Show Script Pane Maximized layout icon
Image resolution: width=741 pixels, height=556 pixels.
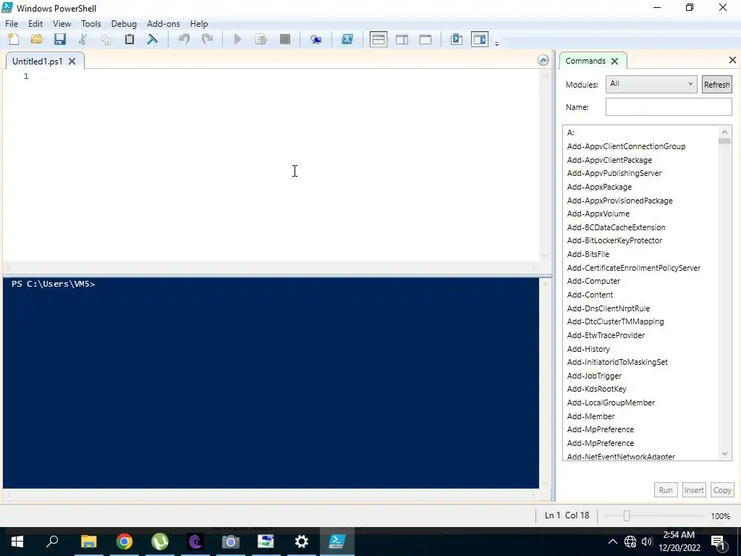[x=425, y=39]
